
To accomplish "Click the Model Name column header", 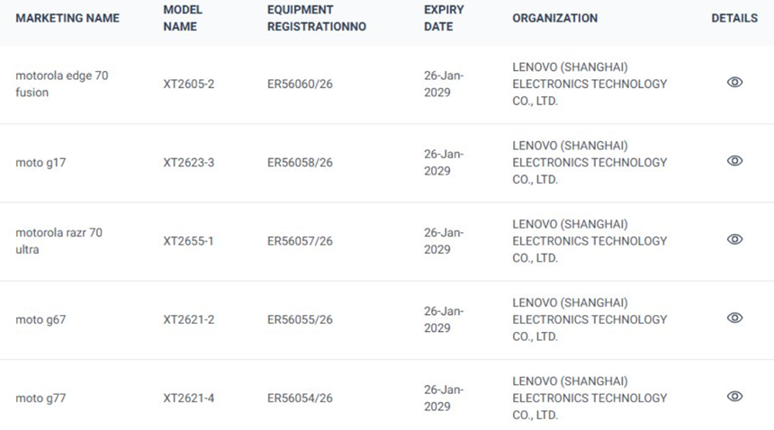I will pos(183,18).
